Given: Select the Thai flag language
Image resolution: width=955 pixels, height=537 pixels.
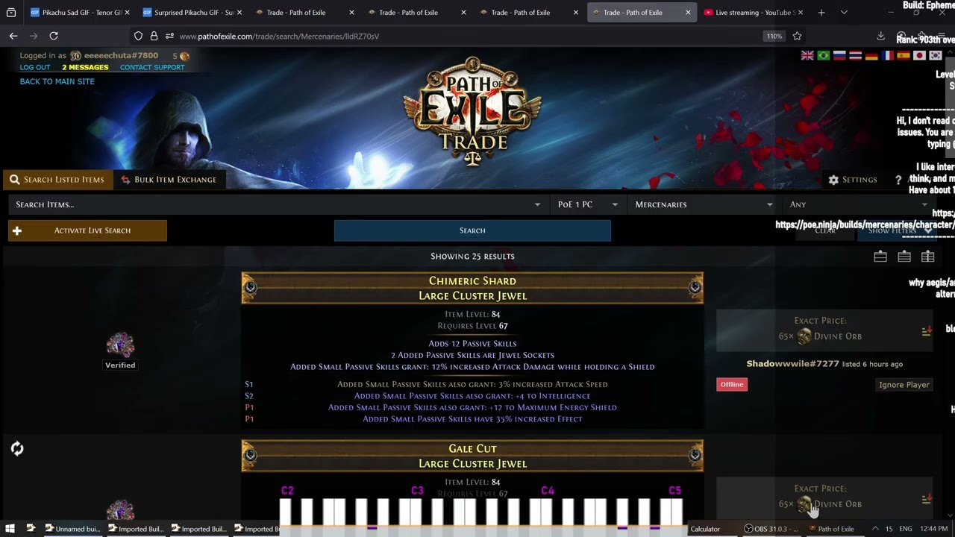Looking at the screenshot, I should tap(855, 56).
